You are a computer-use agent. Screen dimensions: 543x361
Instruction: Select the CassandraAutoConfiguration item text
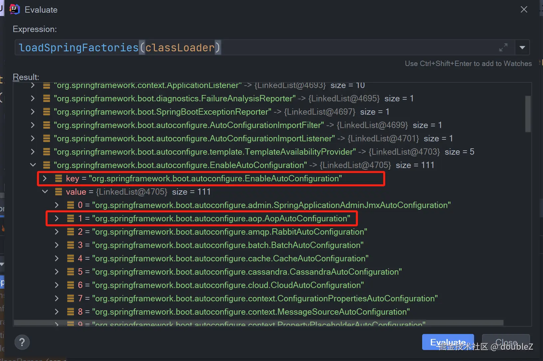[240, 272]
